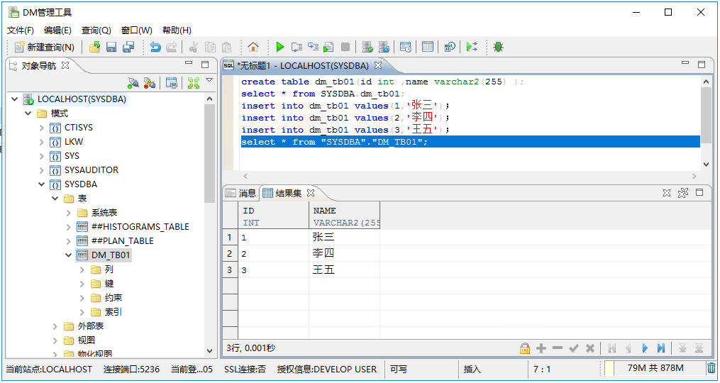Click the highlighted select from DM_TB01 line
Screen dimensions: 720x383
(470, 142)
